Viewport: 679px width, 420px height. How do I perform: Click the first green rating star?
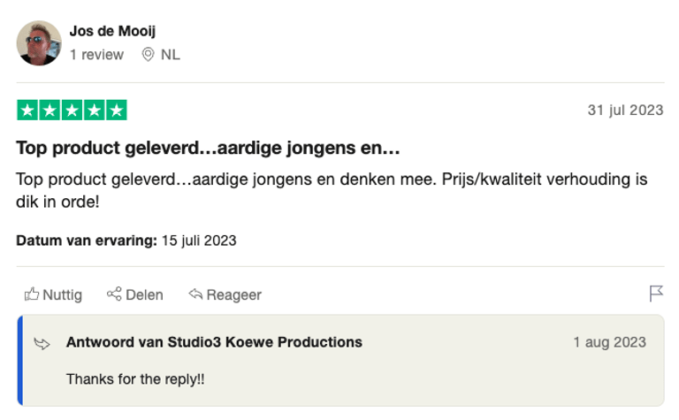click(x=27, y=111)
